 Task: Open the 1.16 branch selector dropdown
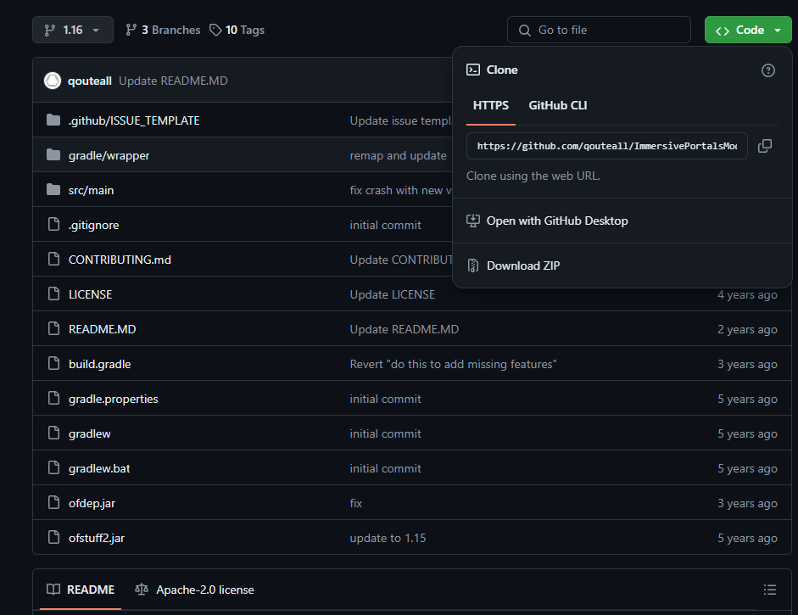[72, 30]
